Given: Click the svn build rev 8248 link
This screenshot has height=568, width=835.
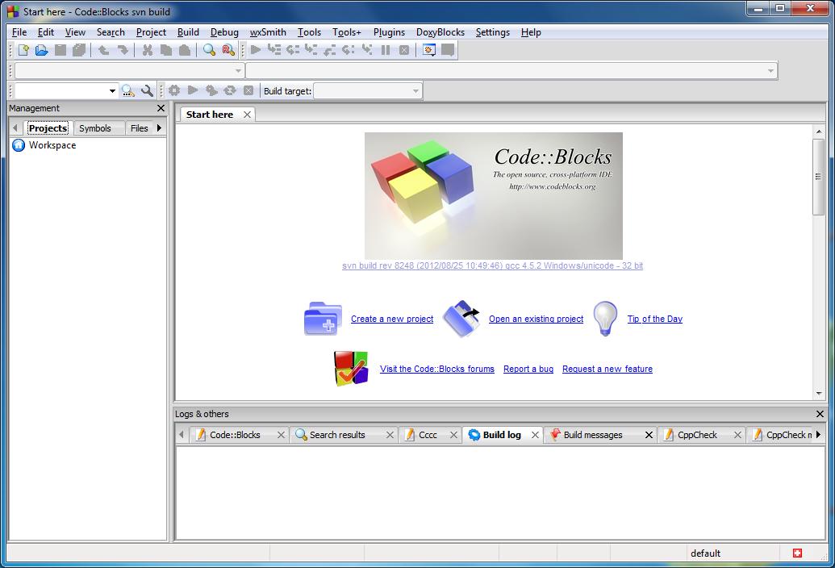Looking at the screenshot, I should pos(492,265).
